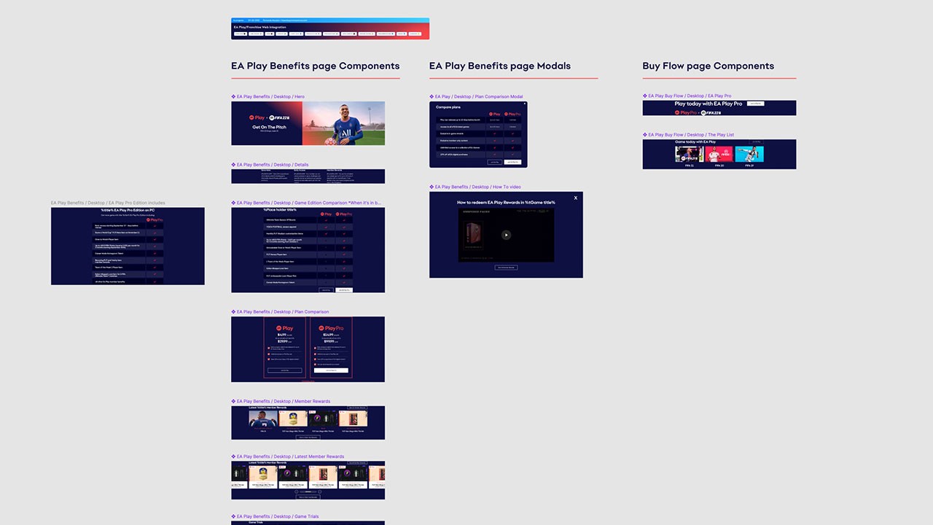Click the 'Buy Flow page Components' heading
This screenshot has height=525, width=933.
(x=708, y=66)
